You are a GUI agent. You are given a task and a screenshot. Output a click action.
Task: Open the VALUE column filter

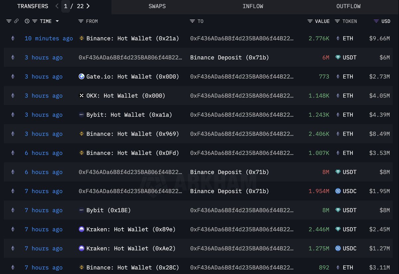click(310, 21)
